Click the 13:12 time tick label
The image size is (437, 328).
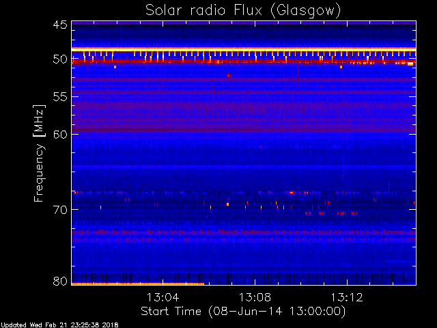[347, 297]
